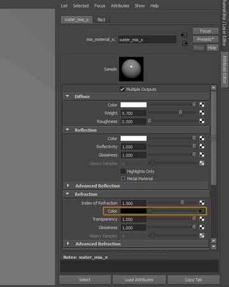Click the Hide button
Viewport: 229px width, 287px height.
tap(212, 48)
